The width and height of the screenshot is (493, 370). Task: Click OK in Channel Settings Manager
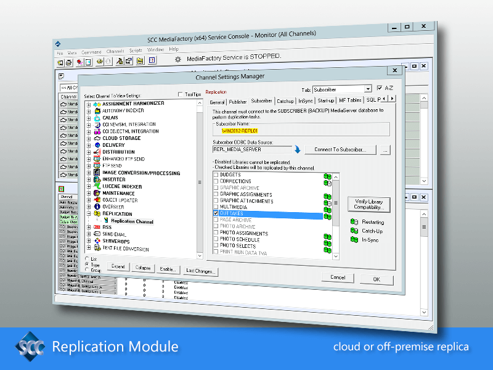[x=377, y=279]
